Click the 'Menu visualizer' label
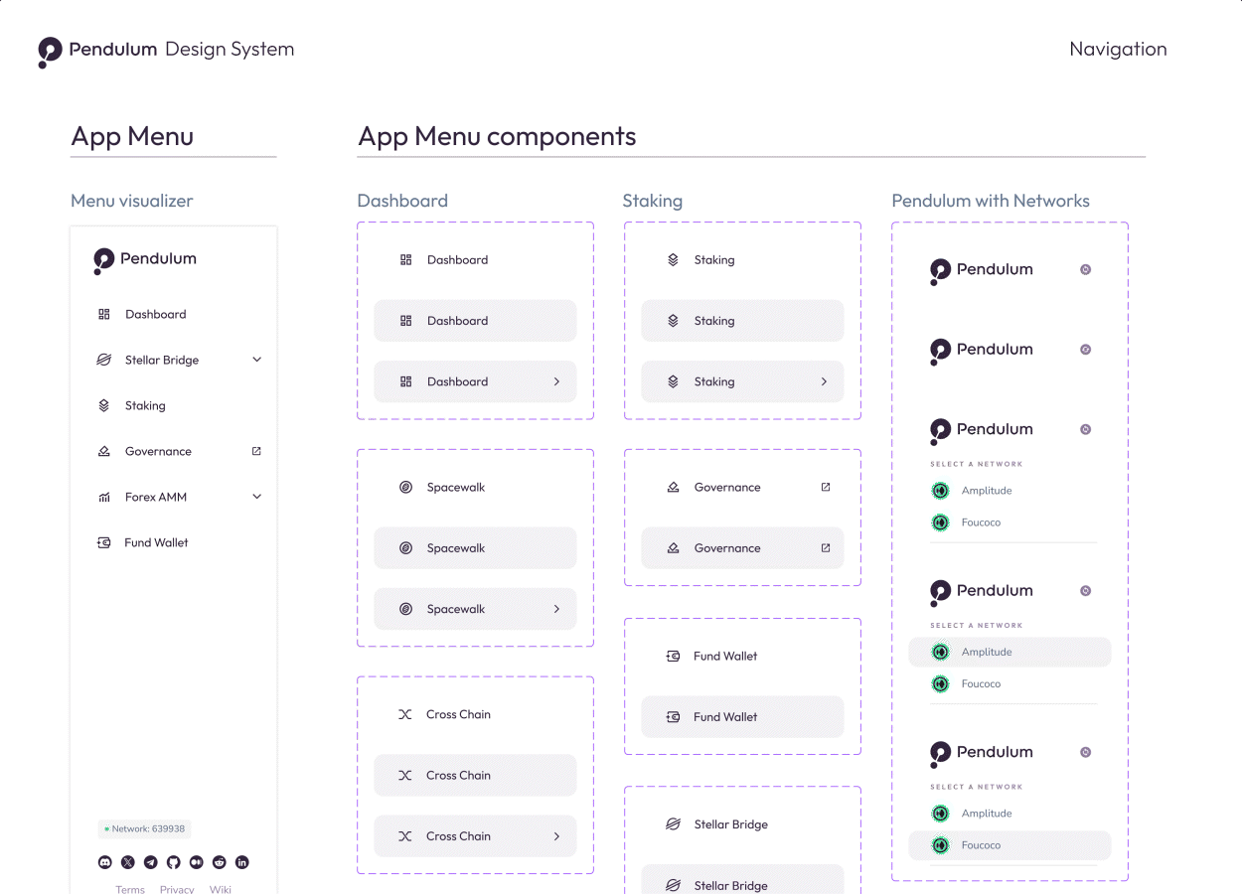 click(131, 201)
